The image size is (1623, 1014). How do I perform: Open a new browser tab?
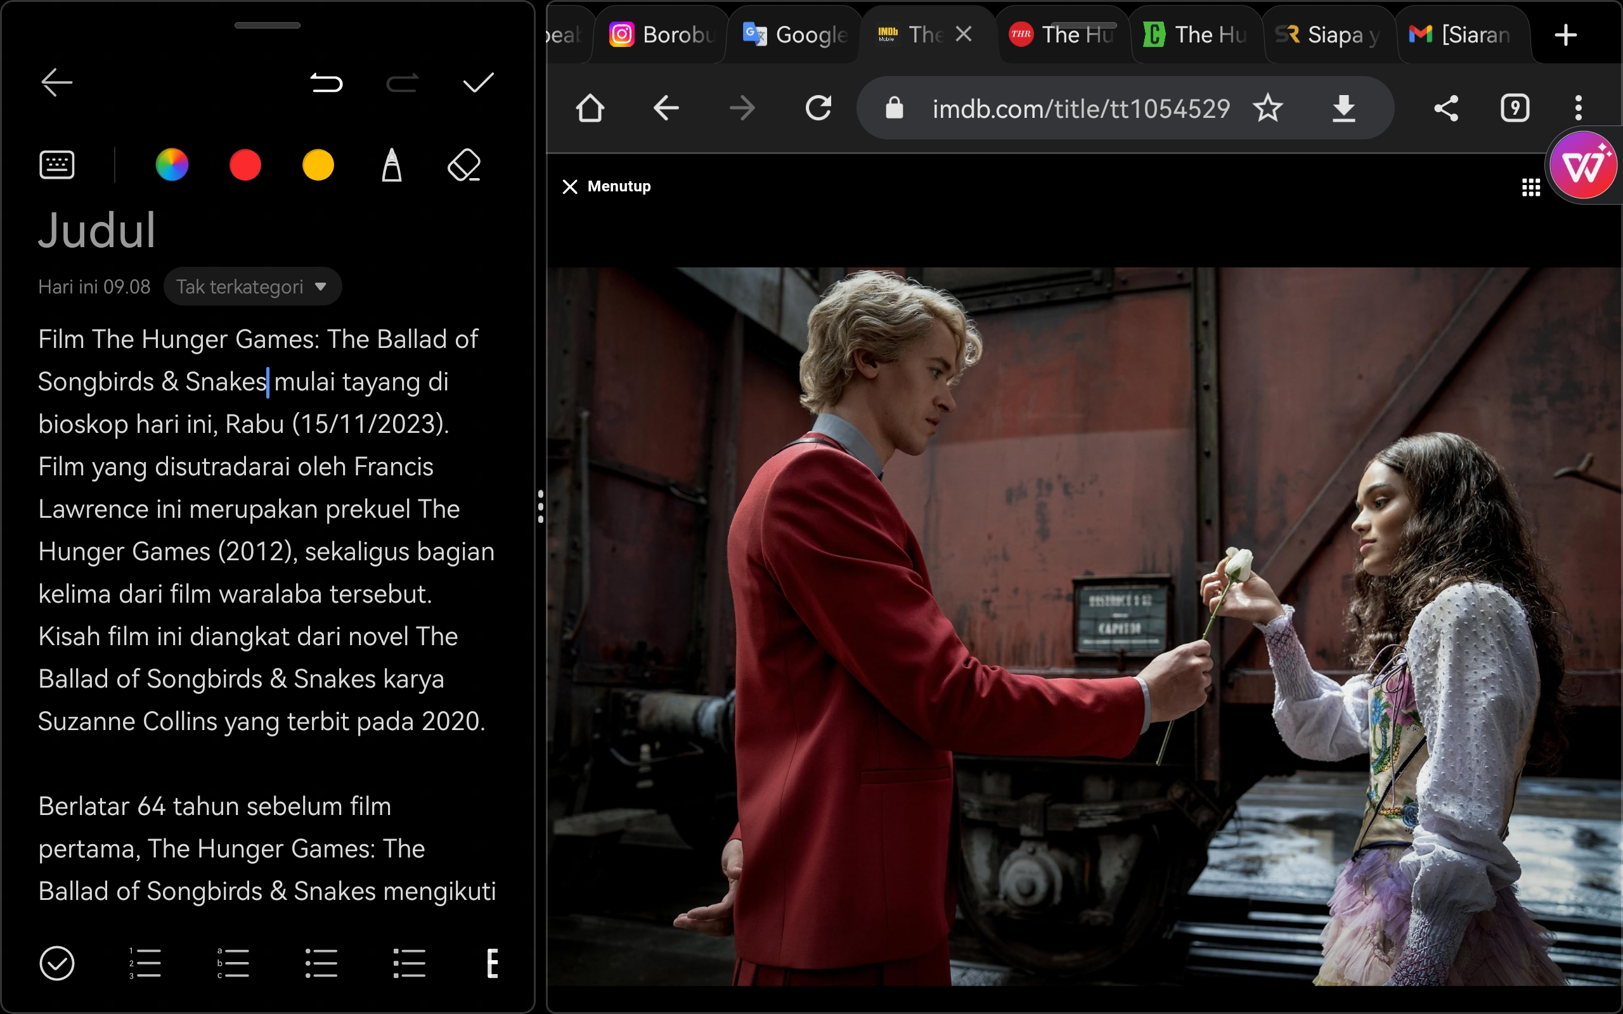(1566, 34)
